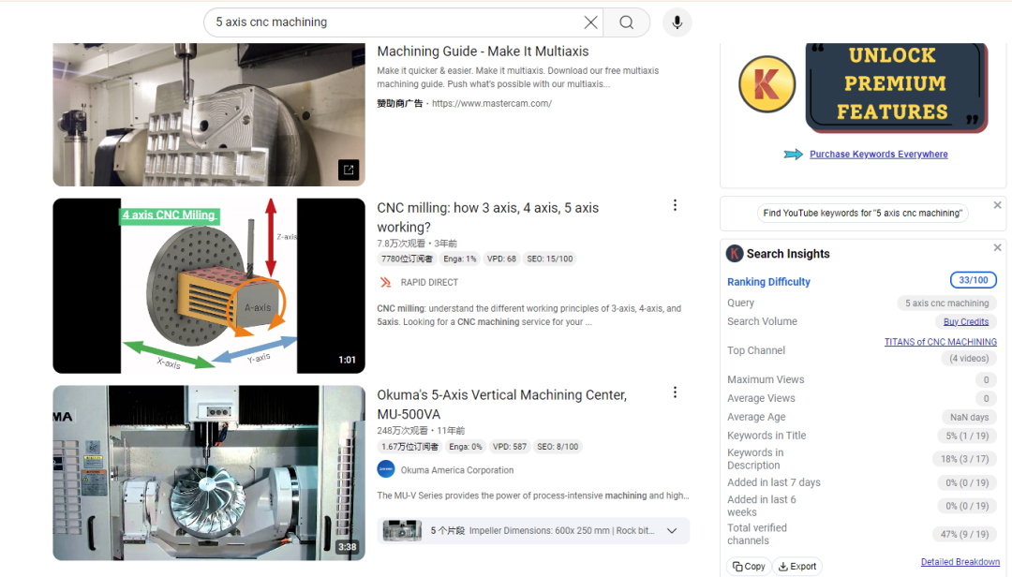Export Search Insights data
The width and height of the screenshot is (1012, 577).
coord(797,567)
